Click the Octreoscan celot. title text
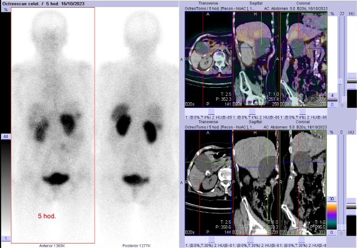Viewport: 357px width, 248px height. click(x=23, y=4)
